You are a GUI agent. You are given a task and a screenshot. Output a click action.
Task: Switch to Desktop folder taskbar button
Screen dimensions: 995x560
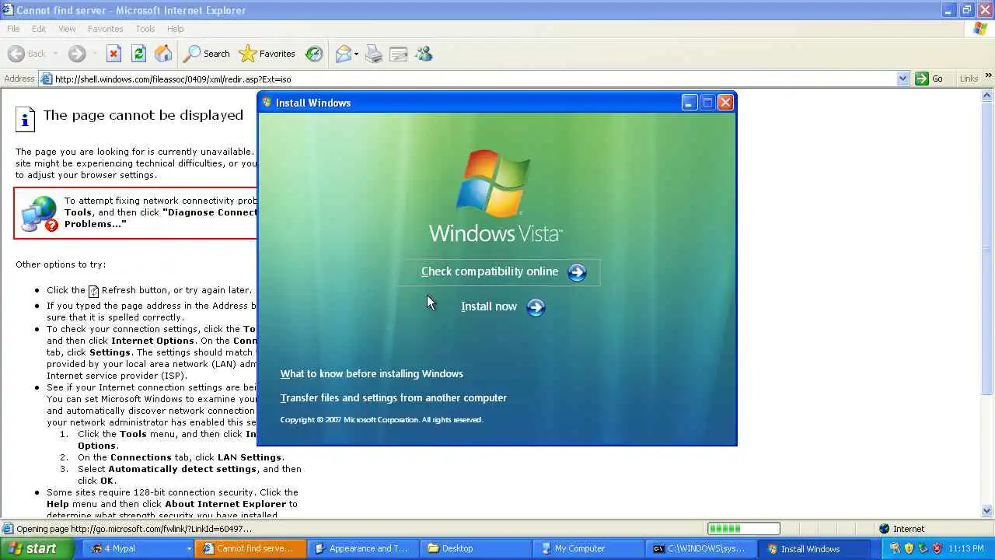[476, 548]
